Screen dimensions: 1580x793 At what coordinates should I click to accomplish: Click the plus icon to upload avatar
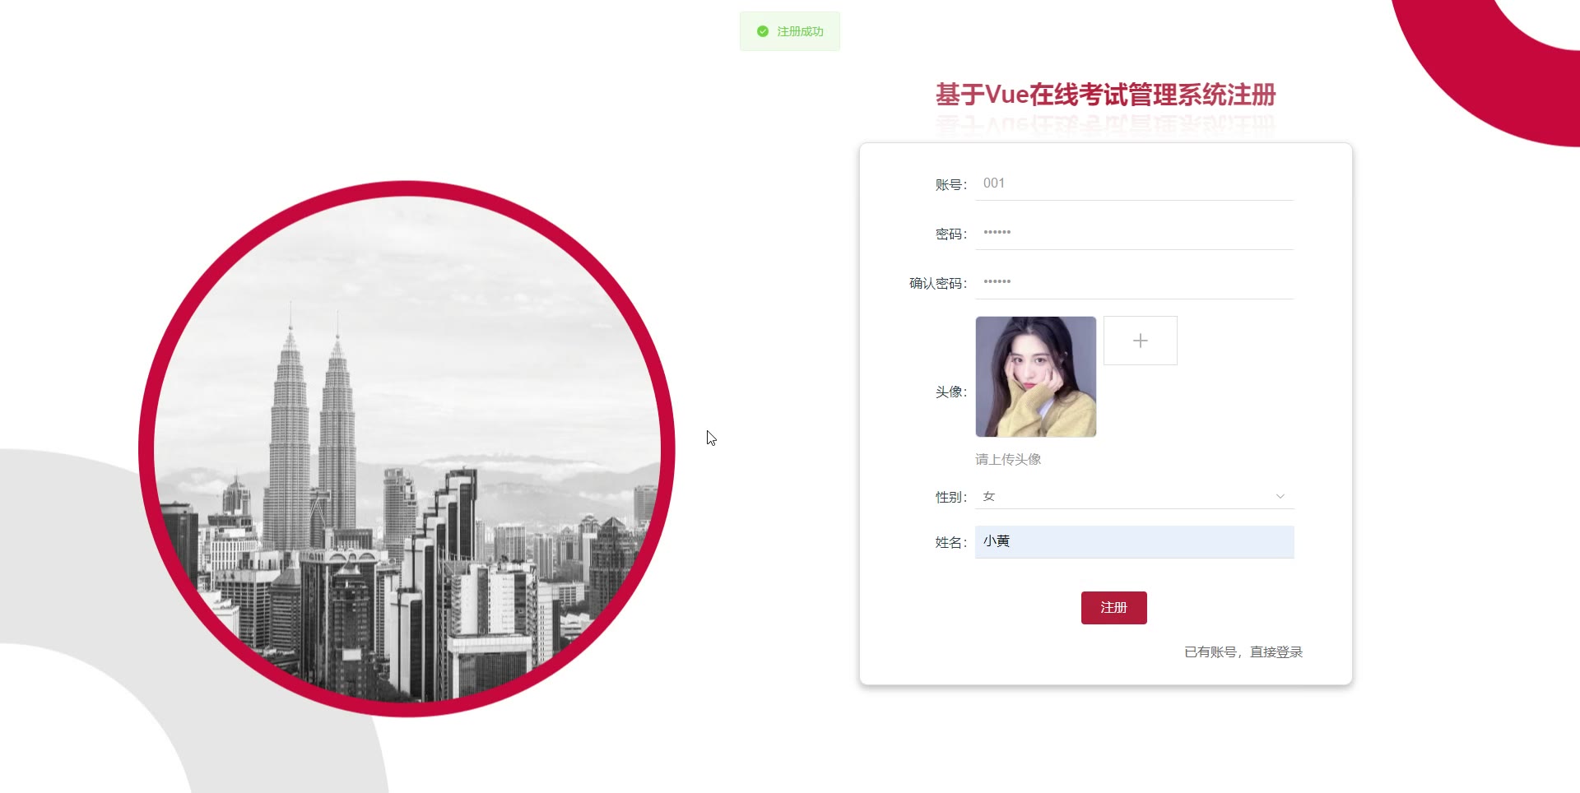1140,341
